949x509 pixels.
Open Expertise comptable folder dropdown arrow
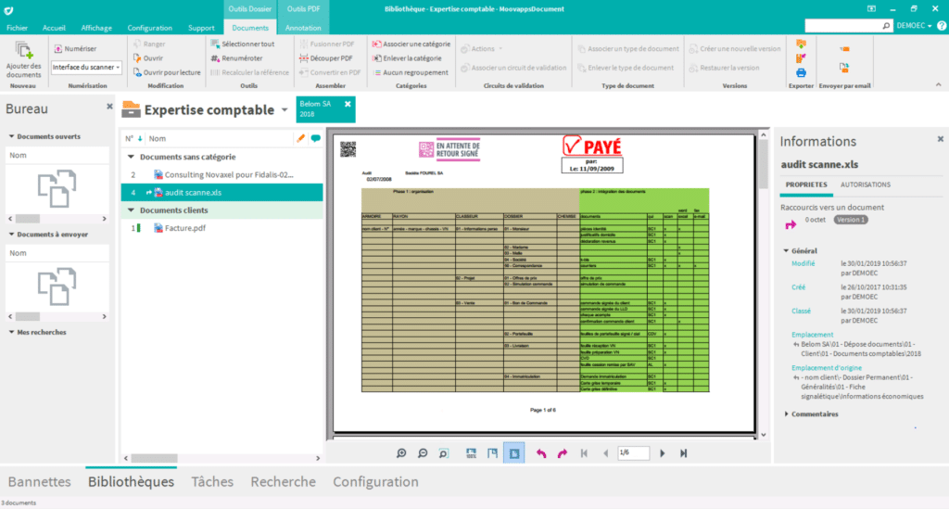pyautogui.click(x=285, y=110)
